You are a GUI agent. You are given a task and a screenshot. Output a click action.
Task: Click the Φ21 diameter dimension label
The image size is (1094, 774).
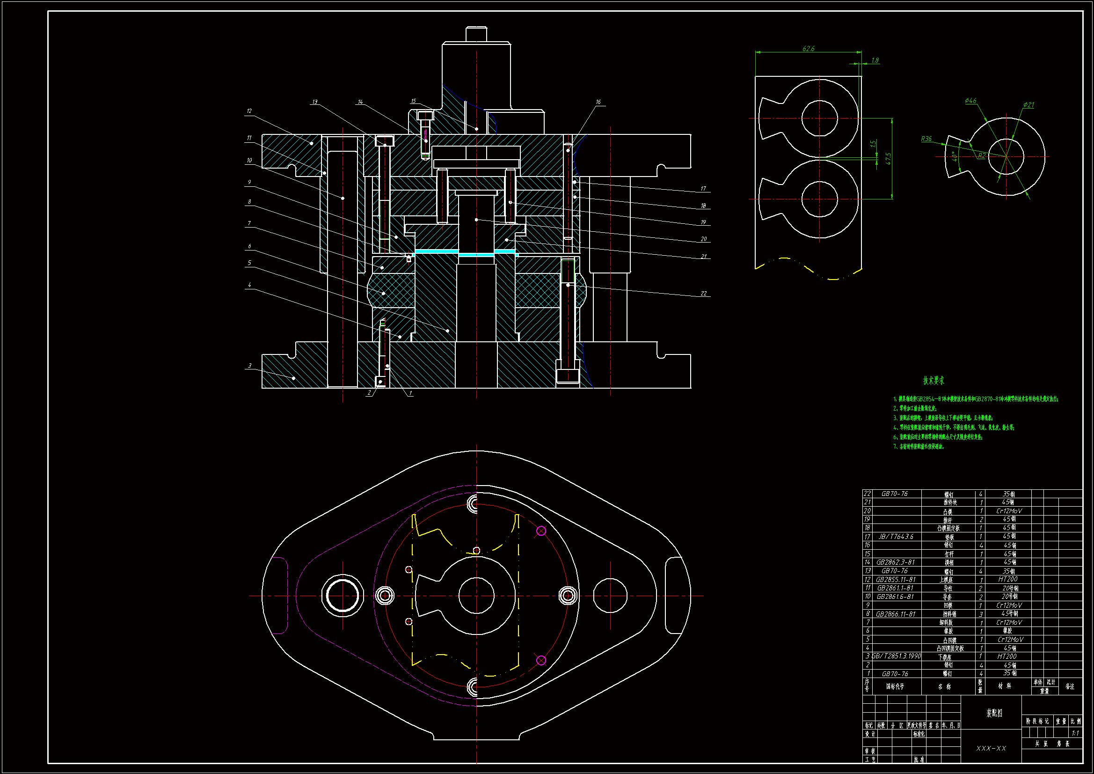point(1028,105)
